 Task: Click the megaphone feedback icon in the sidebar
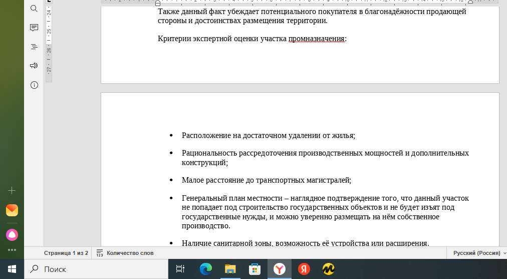pos(34,66)
